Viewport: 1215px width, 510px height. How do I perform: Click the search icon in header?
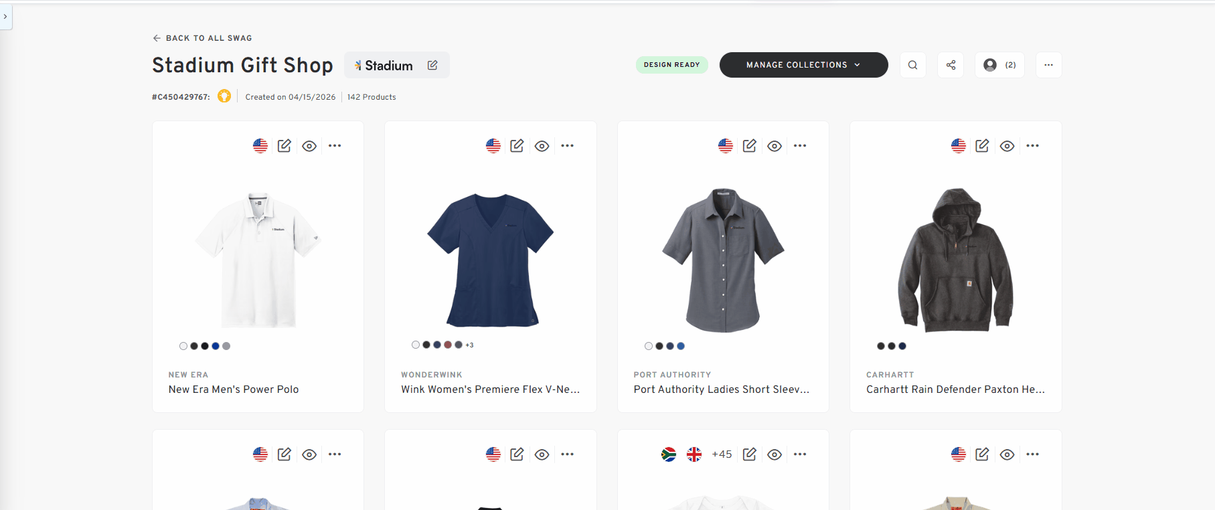[x=912, y=65]
